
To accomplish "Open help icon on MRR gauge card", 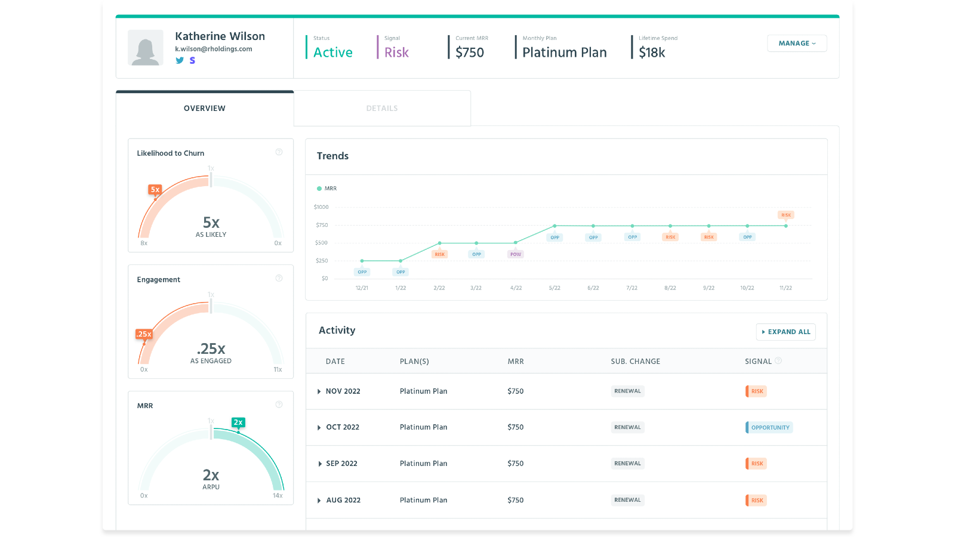I will pos(279,405).
